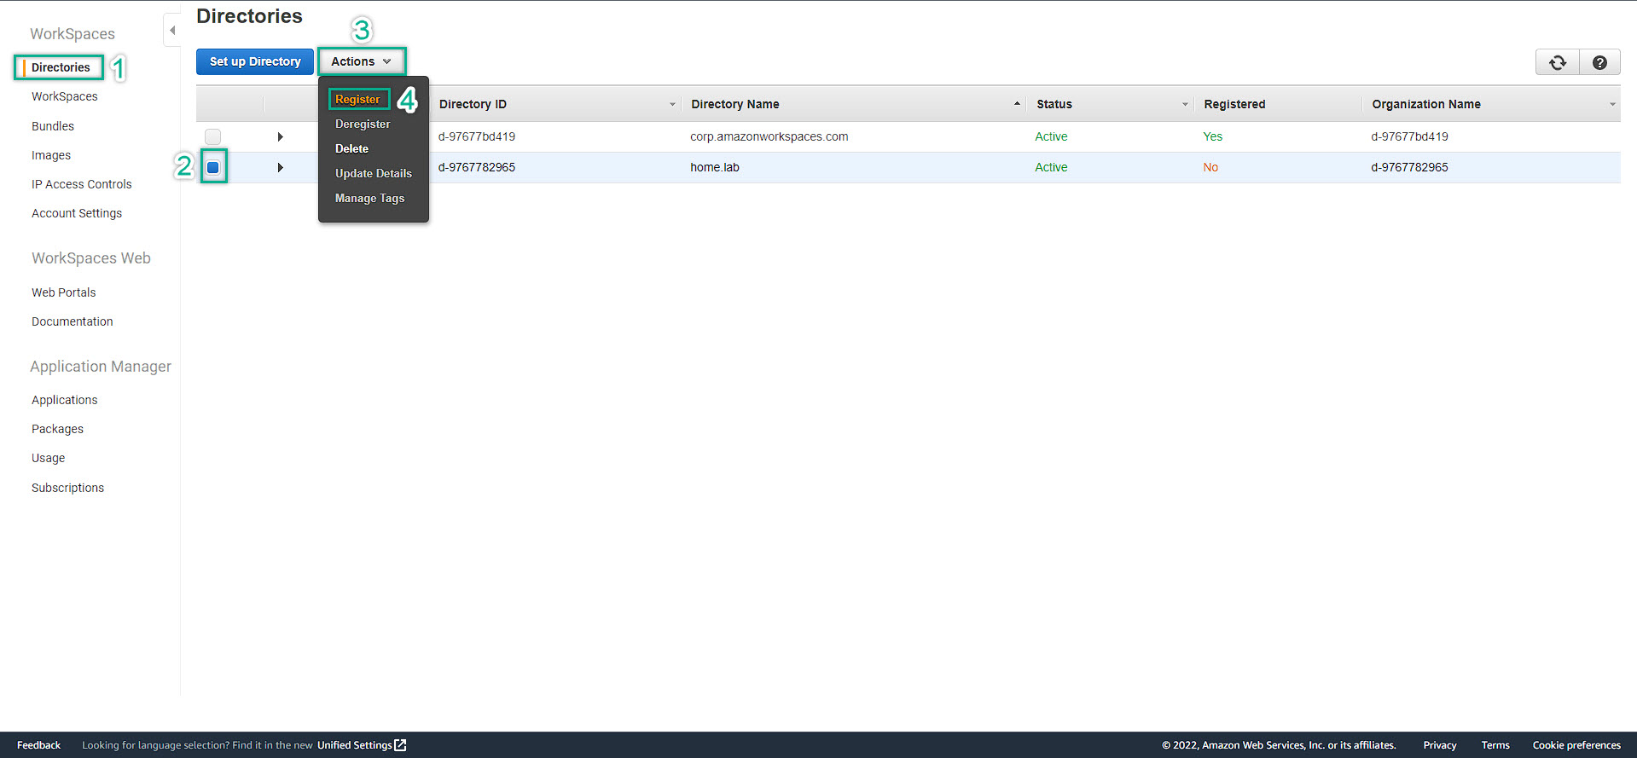Click Registered value Yes
The height and width of the screenshot is (758, 1637).
pyautogui.click(x=1213, y=136)
